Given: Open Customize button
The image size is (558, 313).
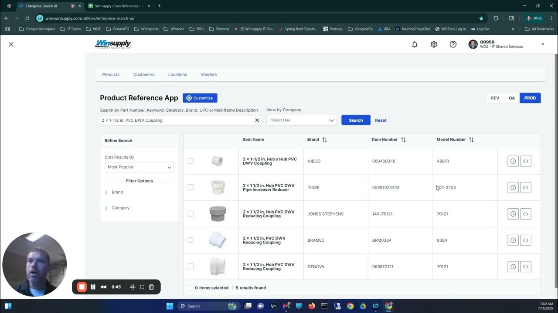Looking at the screenshot, I should click(200, 98).
